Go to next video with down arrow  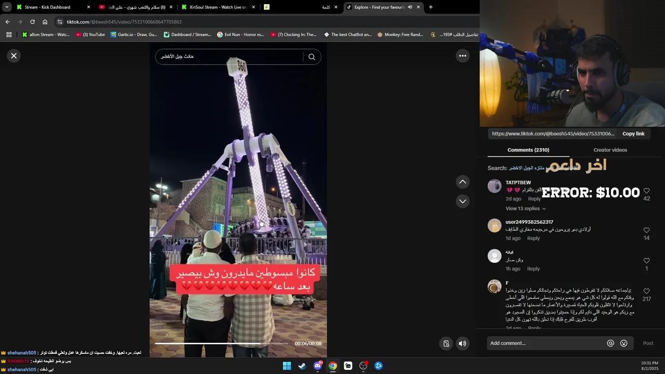(x=462, y=201)
